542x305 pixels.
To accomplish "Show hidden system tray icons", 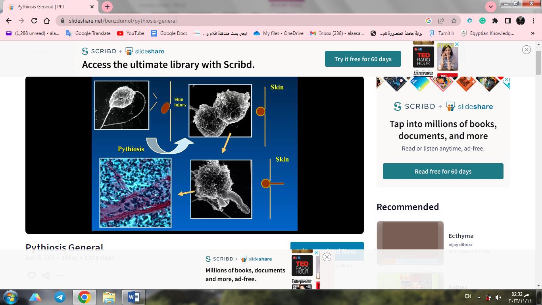I will click(x=479, y=297).
